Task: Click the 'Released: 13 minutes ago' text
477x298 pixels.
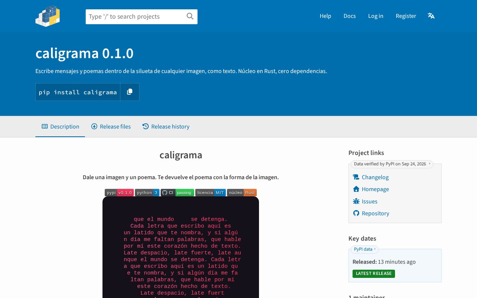Action: tap(384, 262)
